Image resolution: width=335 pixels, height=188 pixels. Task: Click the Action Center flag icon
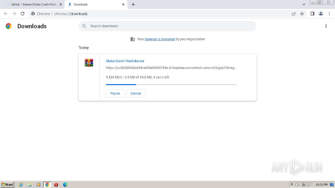(310, 185)
